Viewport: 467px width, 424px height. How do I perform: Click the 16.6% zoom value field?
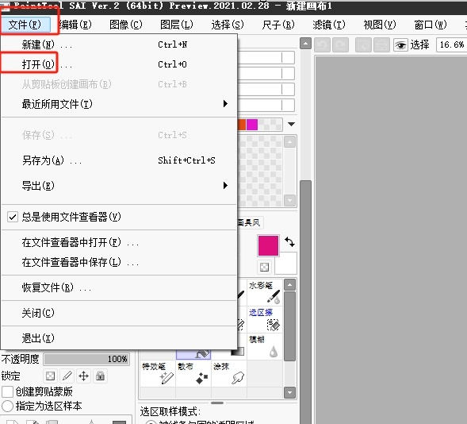pos(451,45)
